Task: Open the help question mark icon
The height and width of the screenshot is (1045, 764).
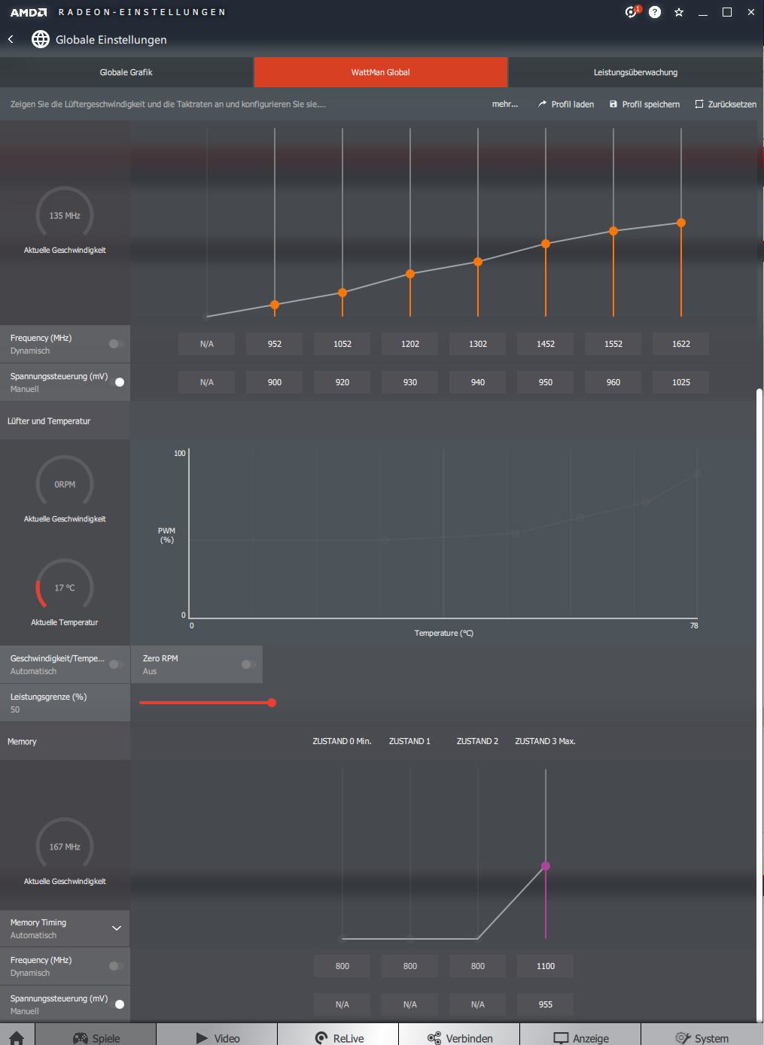Action: 655,12
